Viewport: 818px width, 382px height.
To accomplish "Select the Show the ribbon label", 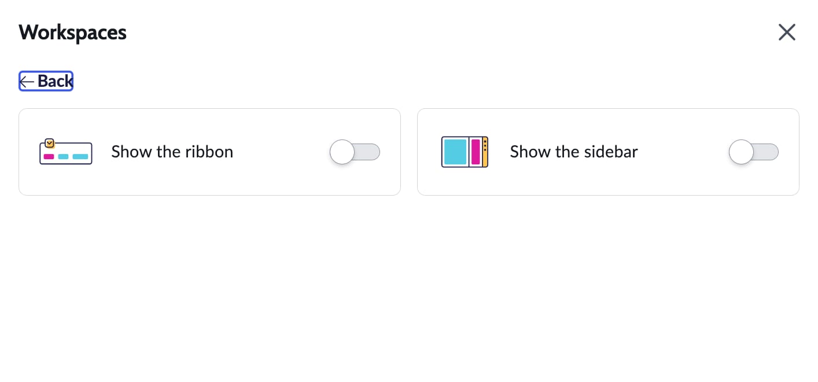I will click(x=172, y=152).
